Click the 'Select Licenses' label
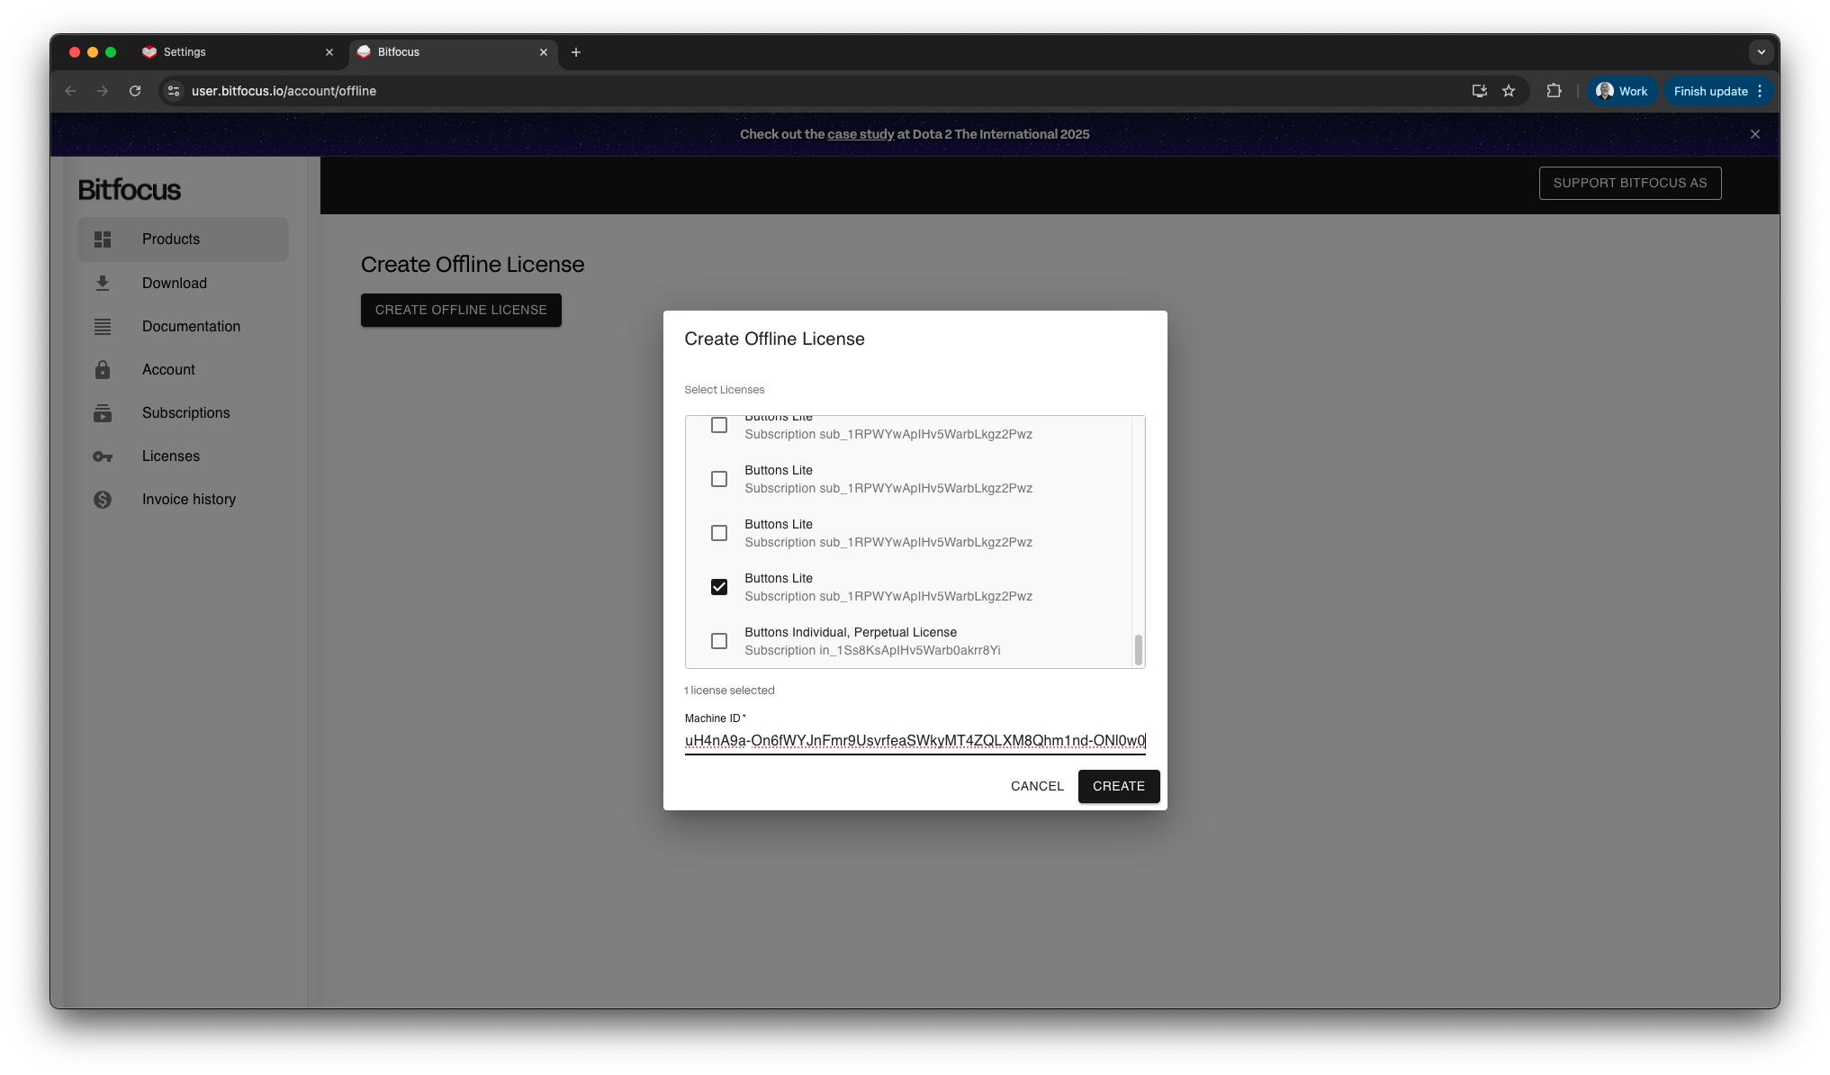This screenshot has width=1830, height=1075. click(x=725, y=390)
